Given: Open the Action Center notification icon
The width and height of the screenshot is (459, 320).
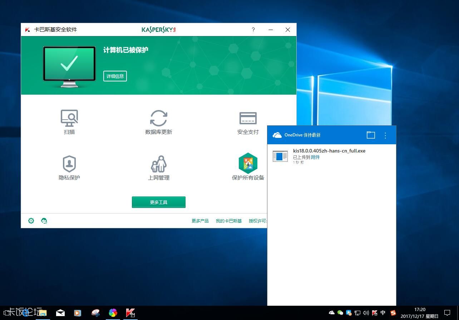Looking at the screenshot, I should 447,313.
